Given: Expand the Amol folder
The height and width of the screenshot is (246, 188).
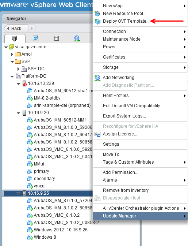Looking at the screenshot, I should [12, 54].
